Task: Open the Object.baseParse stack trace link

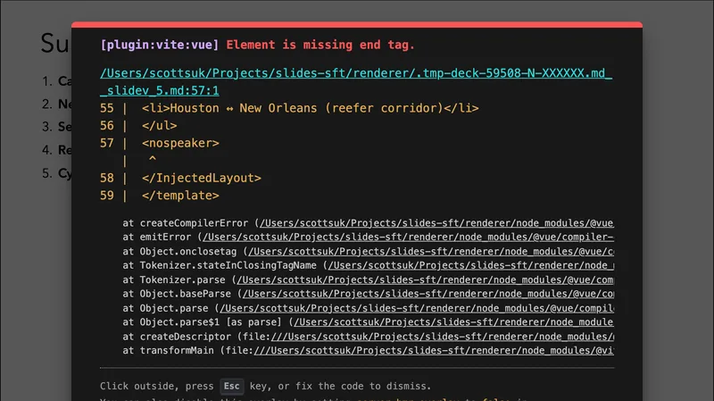Action: click(427, 294)
